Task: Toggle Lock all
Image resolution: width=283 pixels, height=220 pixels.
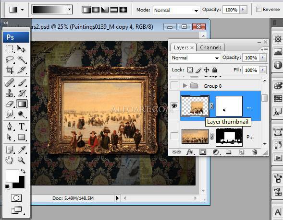Action: 214,70
